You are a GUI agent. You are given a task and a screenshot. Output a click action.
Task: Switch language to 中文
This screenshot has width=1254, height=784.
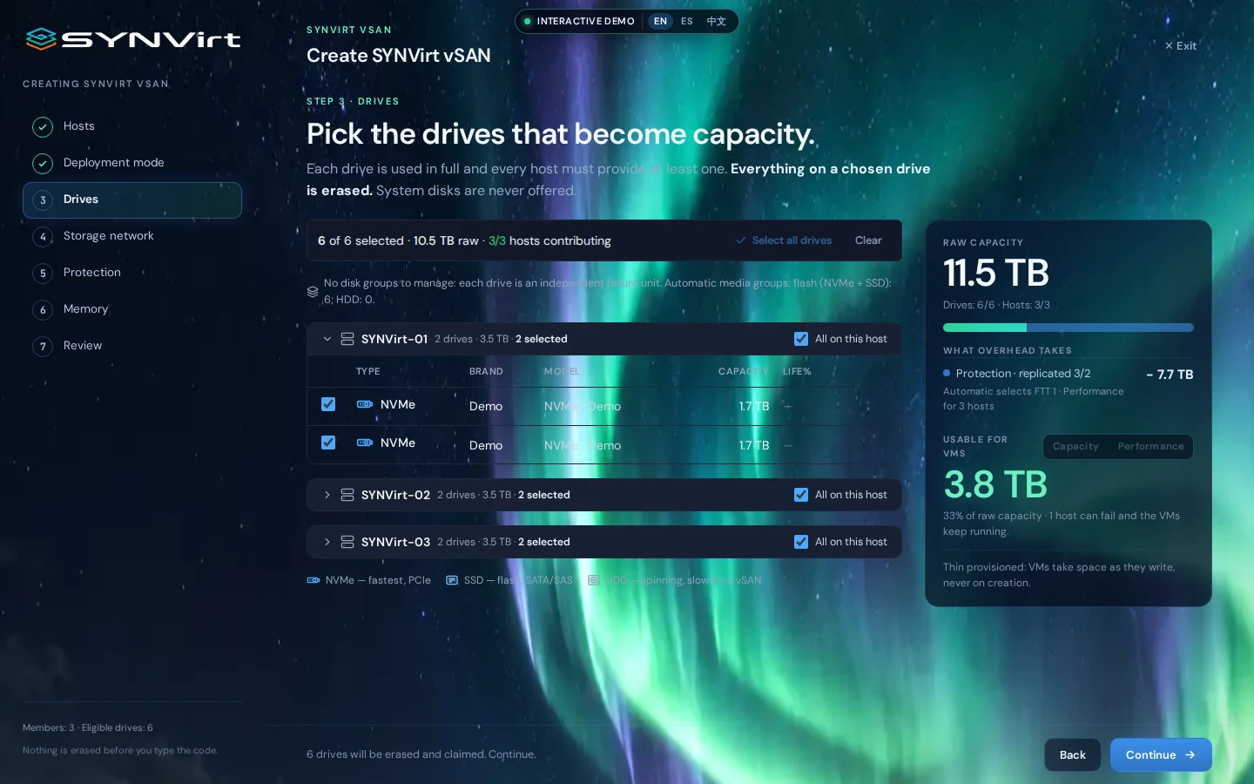pos(716,22)
